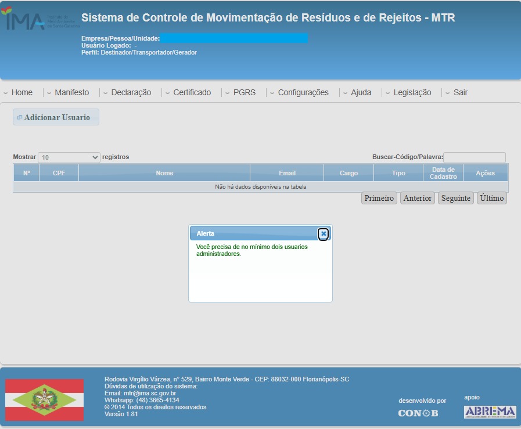The image size is (521, 429).
Task: Go to Home menu item
Action: tap(22, 92)
